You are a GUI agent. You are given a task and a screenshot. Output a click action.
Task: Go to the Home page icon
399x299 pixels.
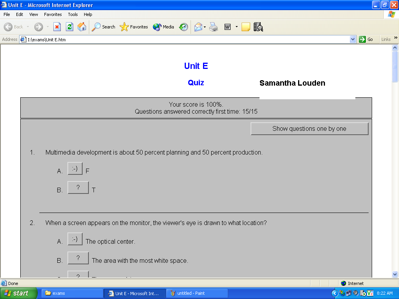coord(82,27)
